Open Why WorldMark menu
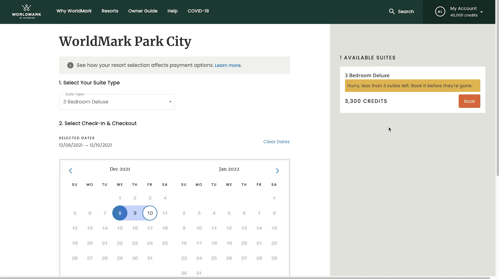The image size is (499, 279). (74, 11)
